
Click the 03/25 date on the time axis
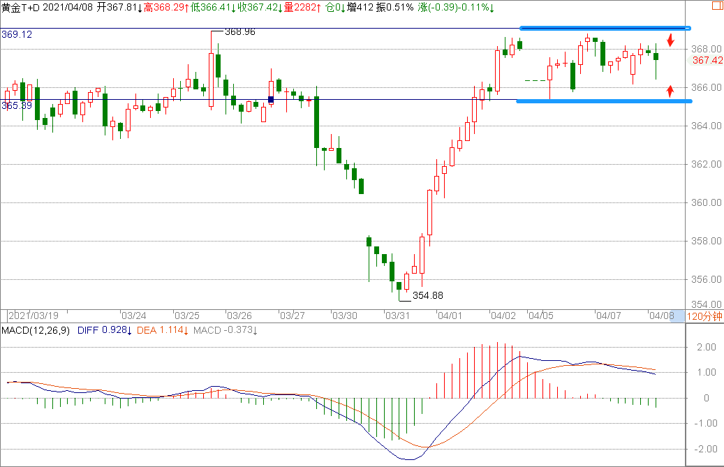pyautogui.click(x=187, y=316)
